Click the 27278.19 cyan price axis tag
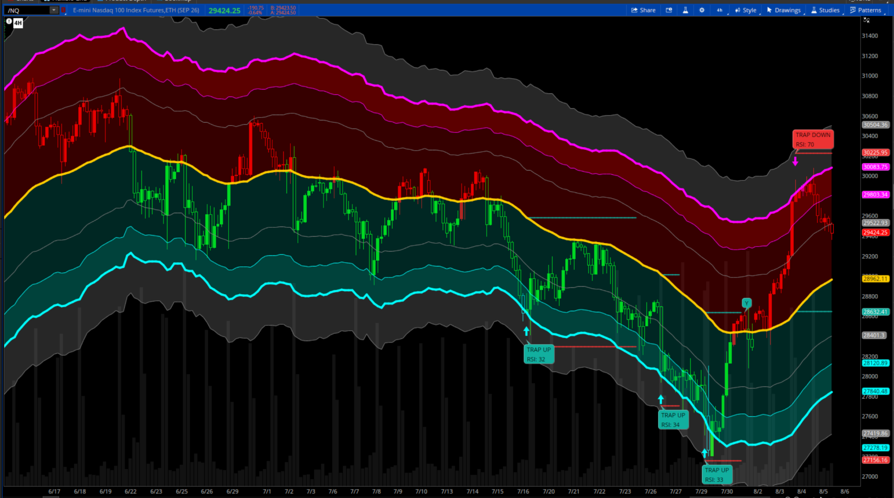This screenshot has width=894, height=498. 875,448
